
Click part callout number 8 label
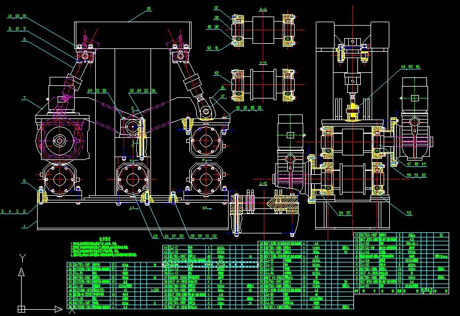[x=25, y=39]
